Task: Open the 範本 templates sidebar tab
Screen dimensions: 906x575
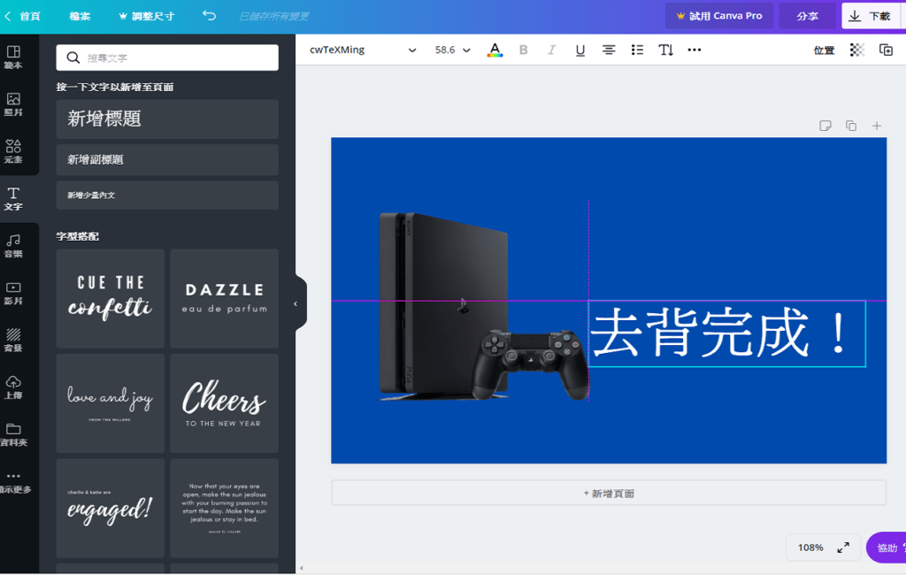Action: (x=13, y=57)
